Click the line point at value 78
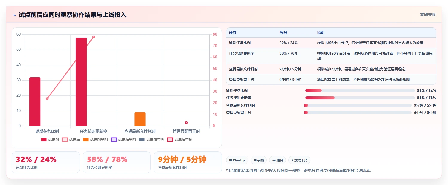This screenshot has width=448, height=185. click(94, 37)
